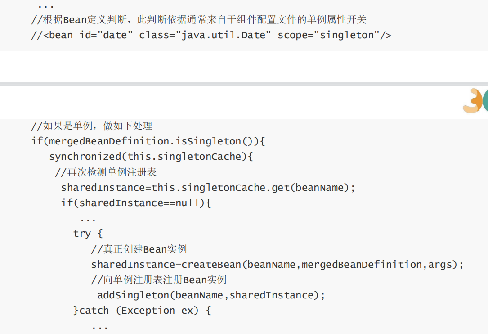Click the addSingleton(beanName,sharedInstance) line
The height and width of the screenshot is (334, 488).
coord(210,295)
